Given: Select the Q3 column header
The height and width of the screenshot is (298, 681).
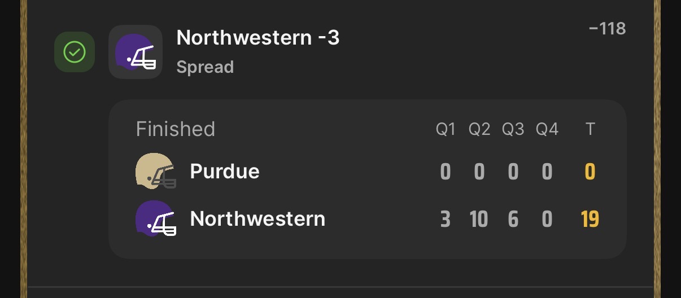Looking at the screenshot, I should (x=513, y=130).
